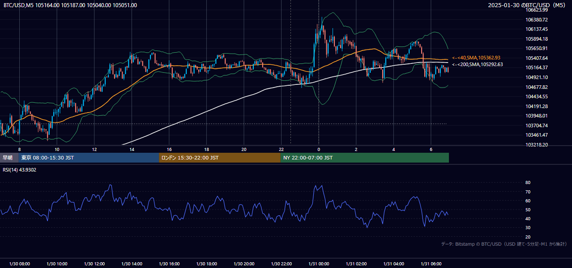Viewport: 572px width, 268px height.
Task: Click price axis label 104434.55
Action: click(537, 96)
